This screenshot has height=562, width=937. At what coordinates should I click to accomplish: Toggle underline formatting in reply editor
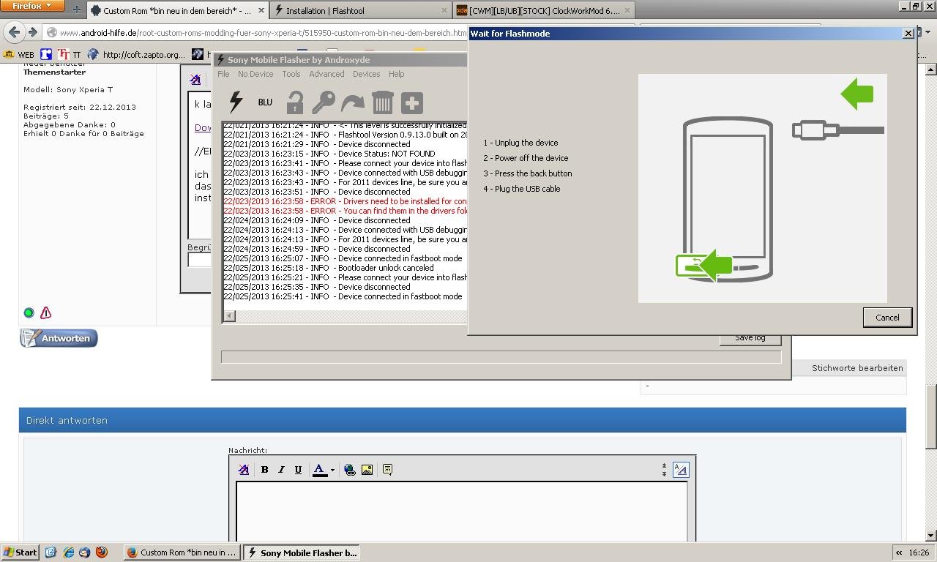pos(298,470)
